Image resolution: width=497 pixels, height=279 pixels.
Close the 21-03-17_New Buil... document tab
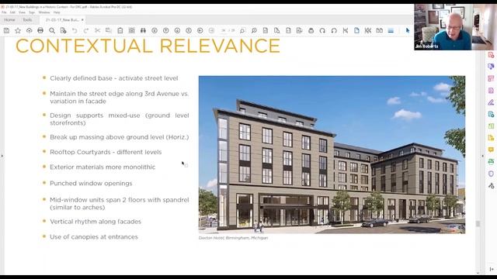click(x=82, y=19)
